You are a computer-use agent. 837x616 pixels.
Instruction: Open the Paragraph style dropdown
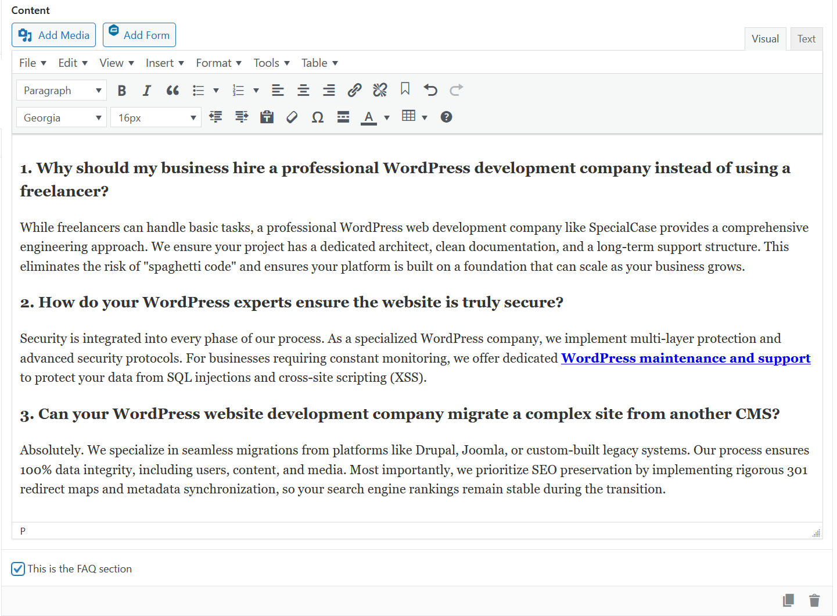tap(61, 90)
